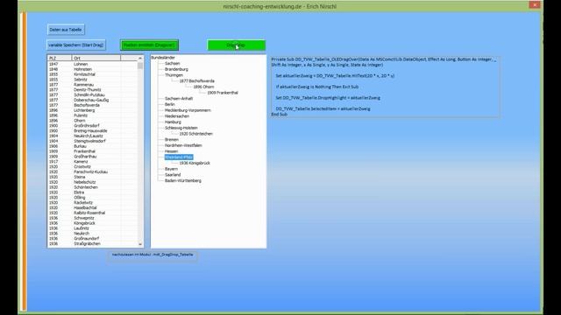The height and width of the screenshot is (315, 561).
Task: Select the Thüringen tree node
Action: [x=174, y=75]
